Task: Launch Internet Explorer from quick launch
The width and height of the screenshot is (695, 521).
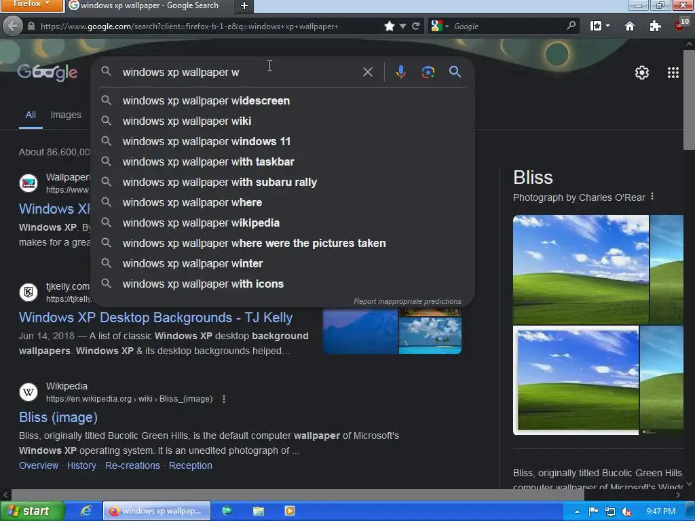Action: pyautogui.click(x=86, y=511)
